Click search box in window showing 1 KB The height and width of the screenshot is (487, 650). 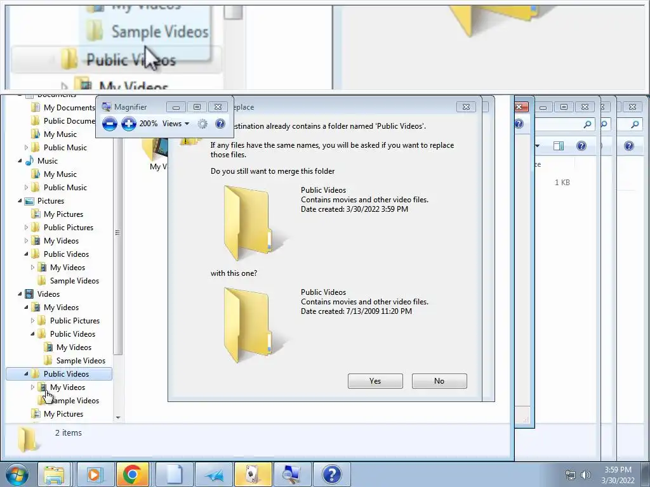[x=564, y=124]
